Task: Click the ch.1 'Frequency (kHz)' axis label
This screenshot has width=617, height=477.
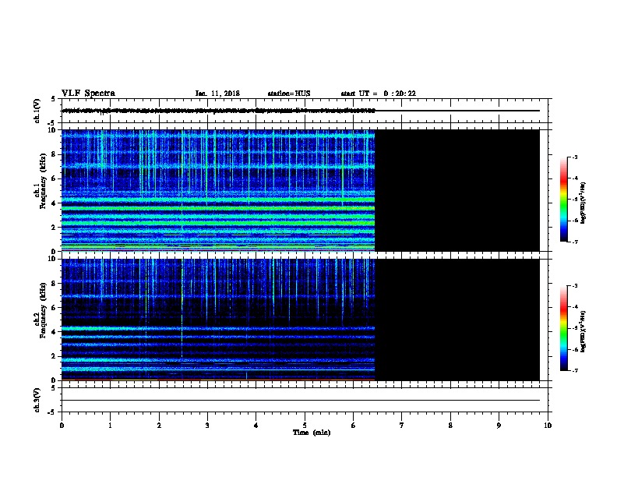Action: click(x=43, y=181)
